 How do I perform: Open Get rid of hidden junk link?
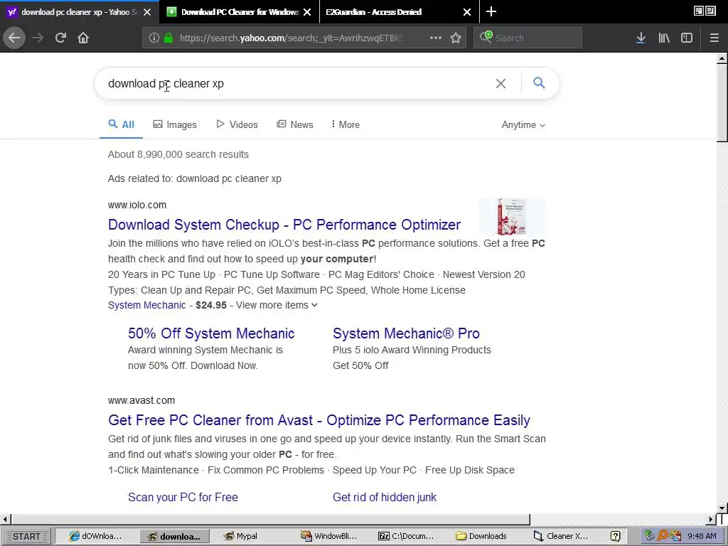pos(385,497)
